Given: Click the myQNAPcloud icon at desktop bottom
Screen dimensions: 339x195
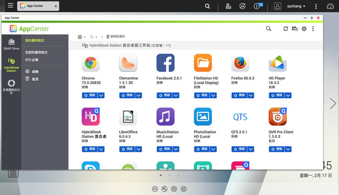Looking at the screenshot, I should (155, 189).
